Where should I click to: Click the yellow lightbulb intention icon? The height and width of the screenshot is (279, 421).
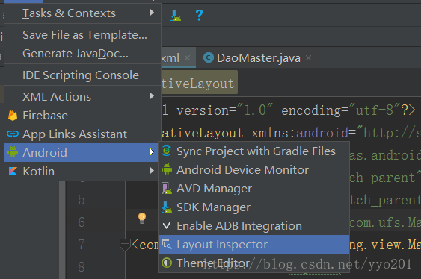[142, 218]
